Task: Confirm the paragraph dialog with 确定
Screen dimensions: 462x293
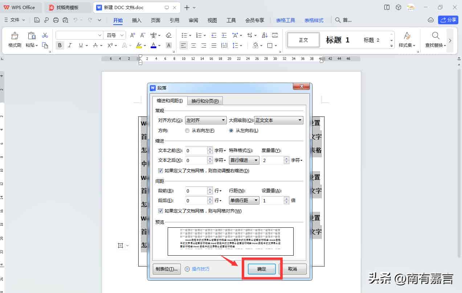Action: click(262, 269)
